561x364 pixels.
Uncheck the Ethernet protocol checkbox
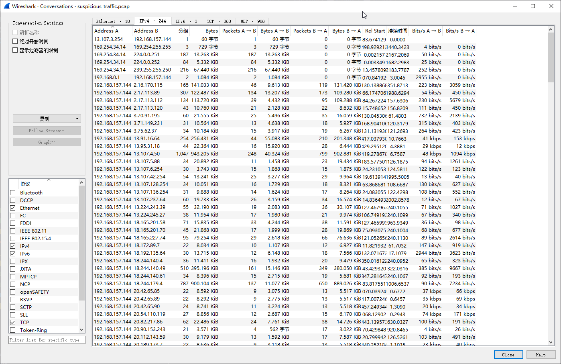tap(13, 208)
